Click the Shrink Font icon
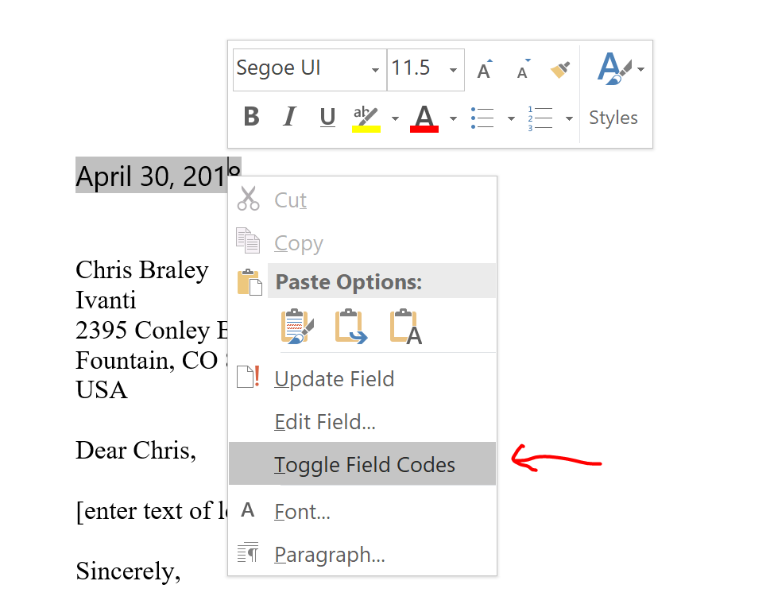The width and height of the screenshot is (770, 608). tap(522, 71)
